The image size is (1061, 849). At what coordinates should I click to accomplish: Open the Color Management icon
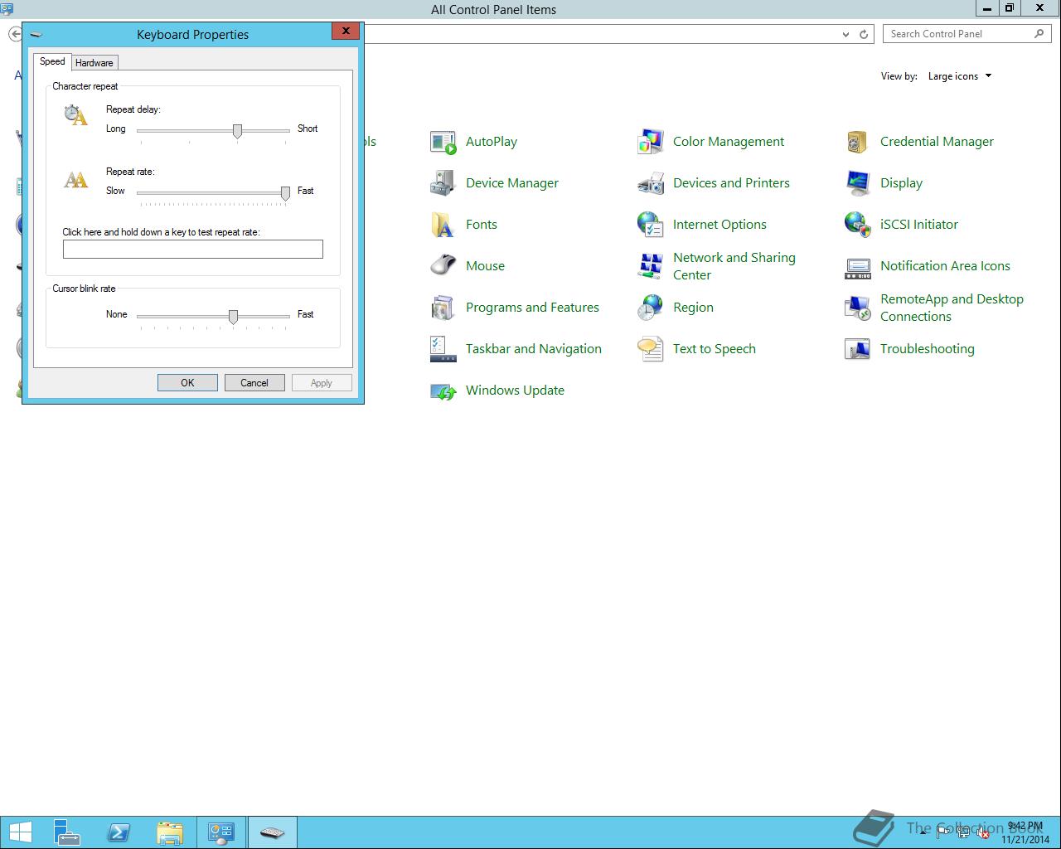pos(651,142)
